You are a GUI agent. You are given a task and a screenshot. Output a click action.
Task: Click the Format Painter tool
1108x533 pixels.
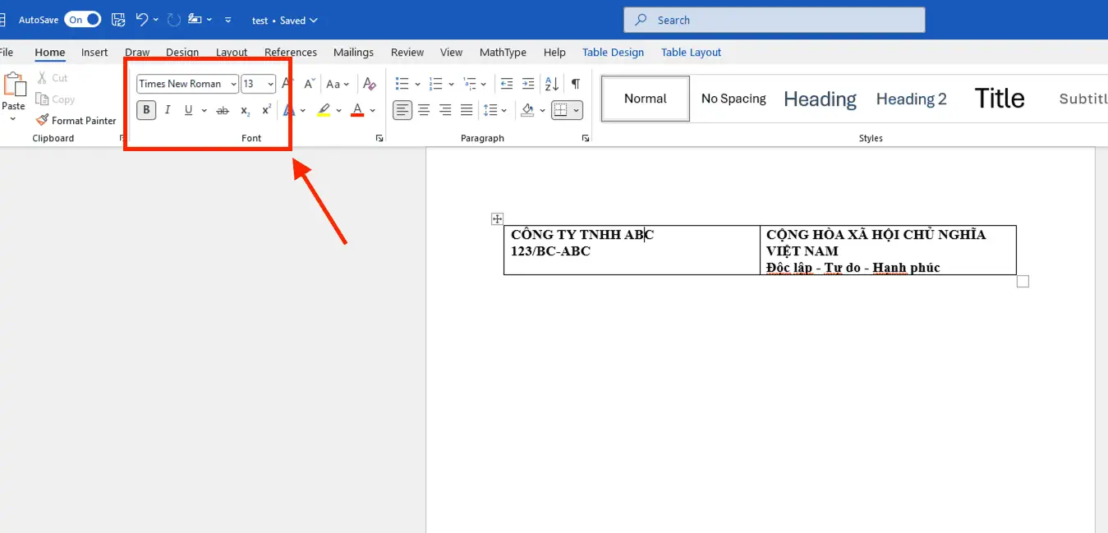(76, 120)
